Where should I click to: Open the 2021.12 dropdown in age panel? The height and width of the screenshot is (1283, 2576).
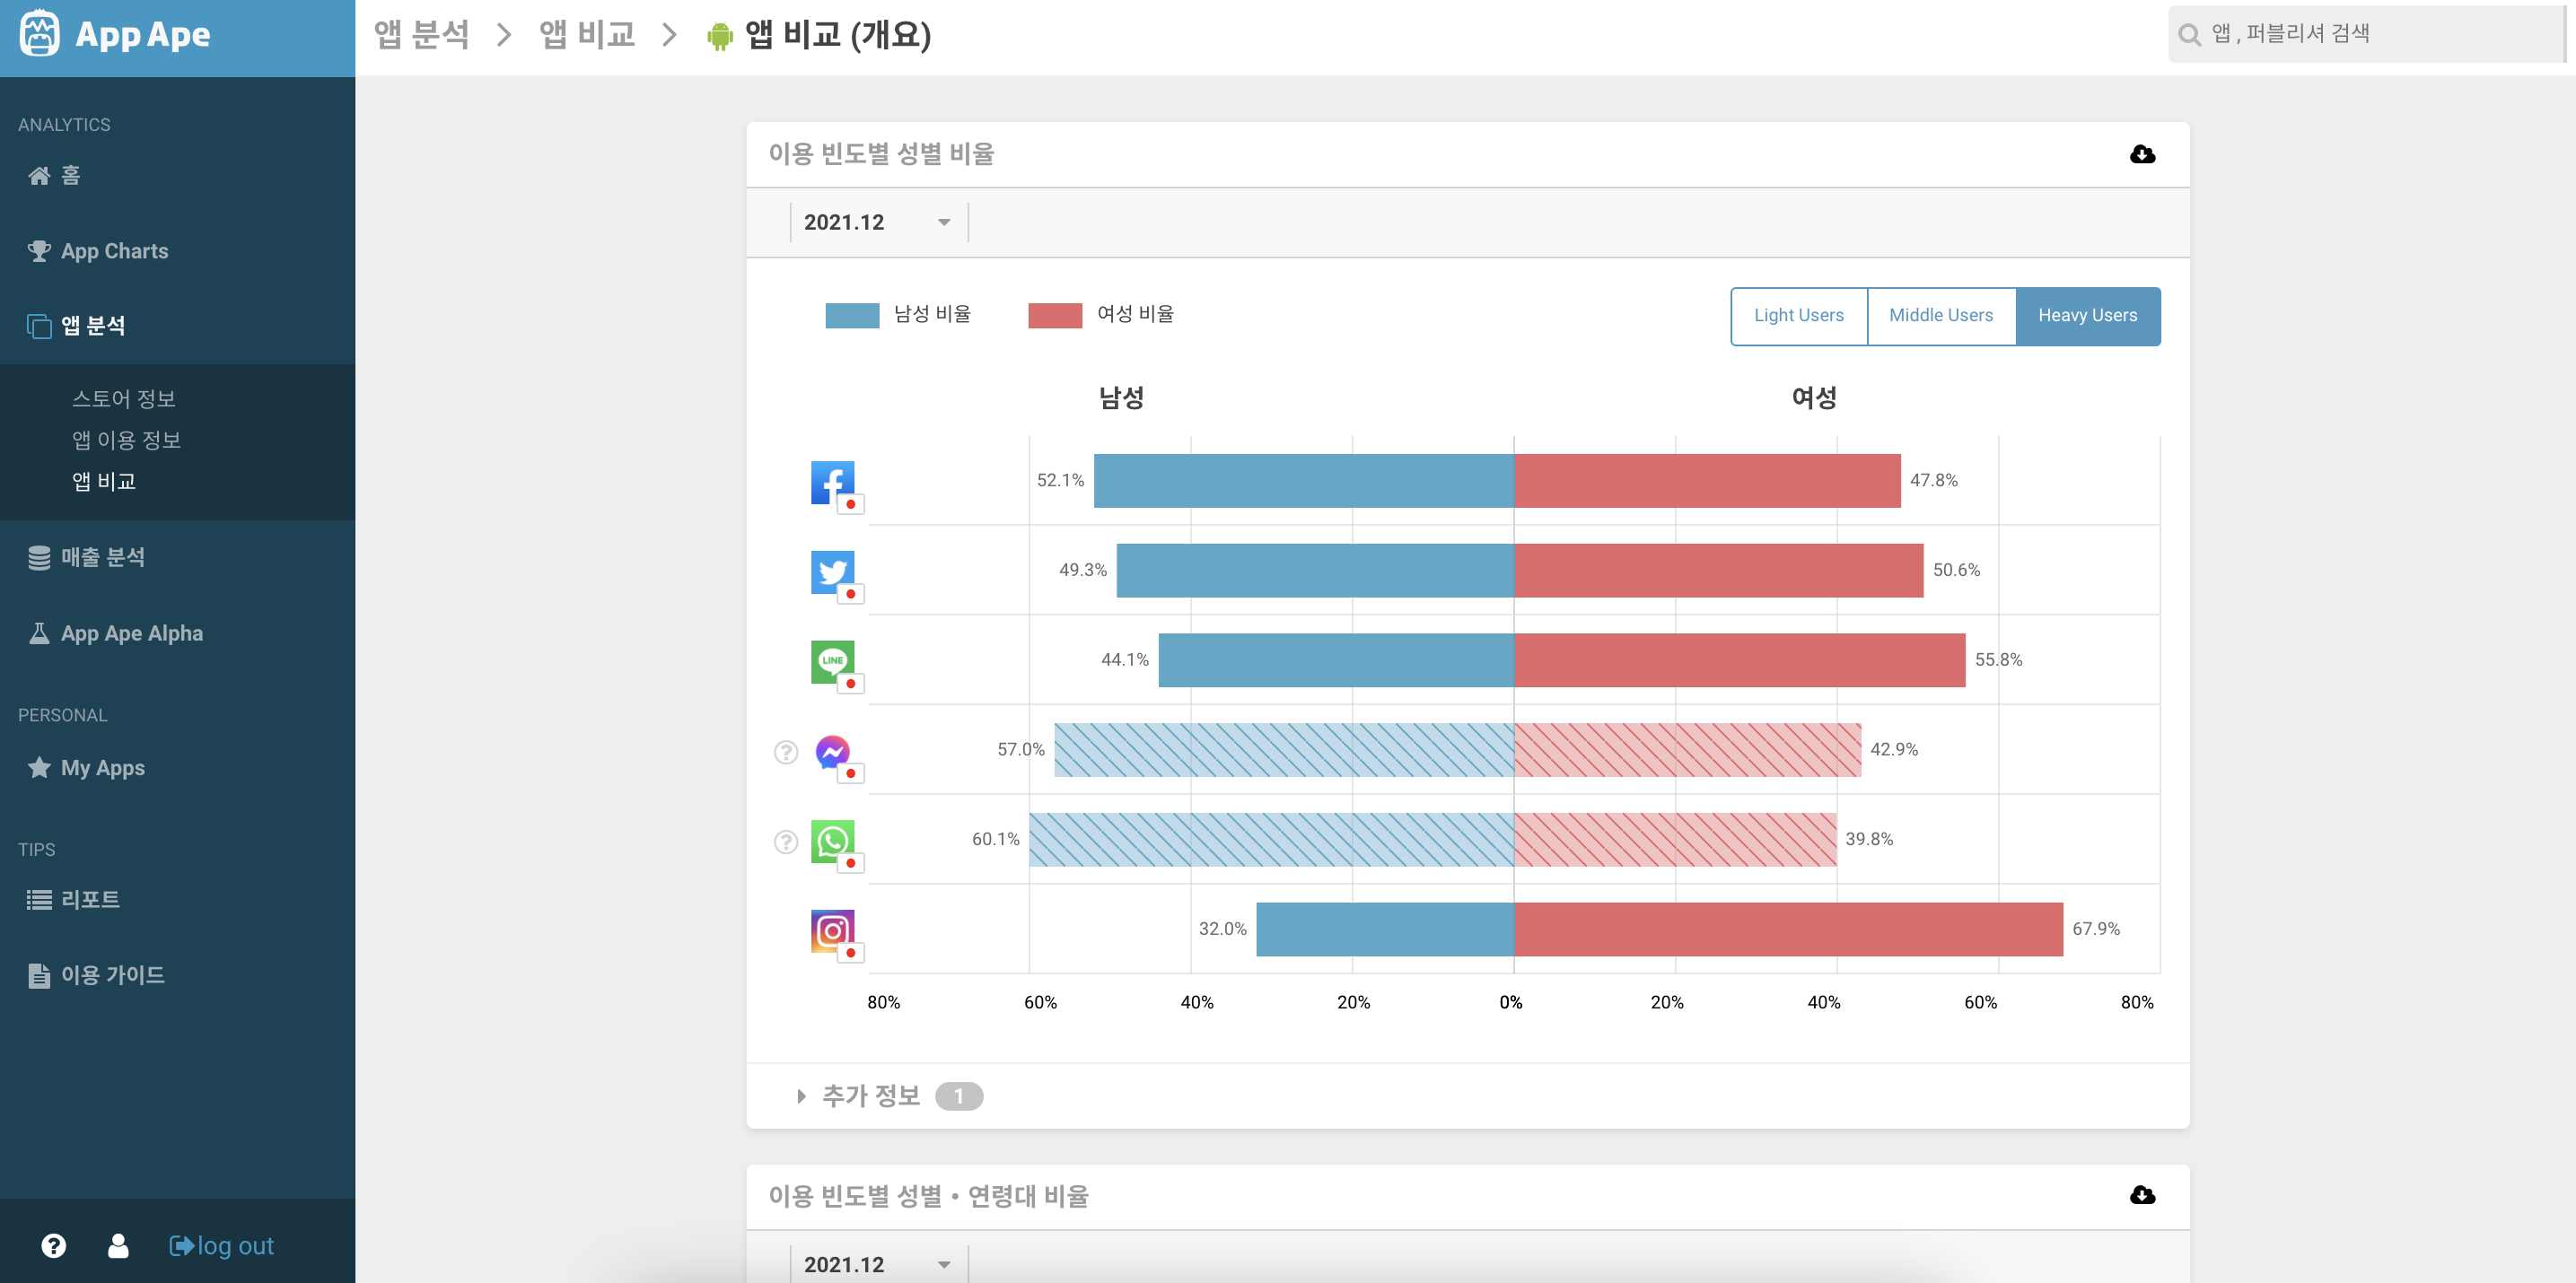click(878, 1264)
